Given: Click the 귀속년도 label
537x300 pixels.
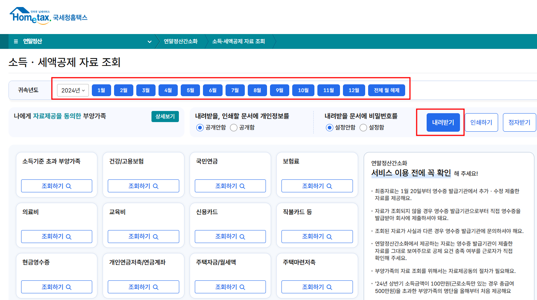Looking at the screenshot, I should pyautogui.click(x=28, y=90).
